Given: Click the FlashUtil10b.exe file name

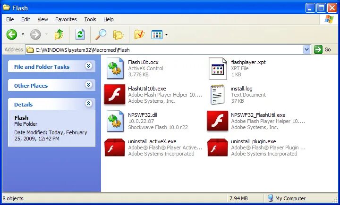Looking at the screenshot, I should coord(147,89).
